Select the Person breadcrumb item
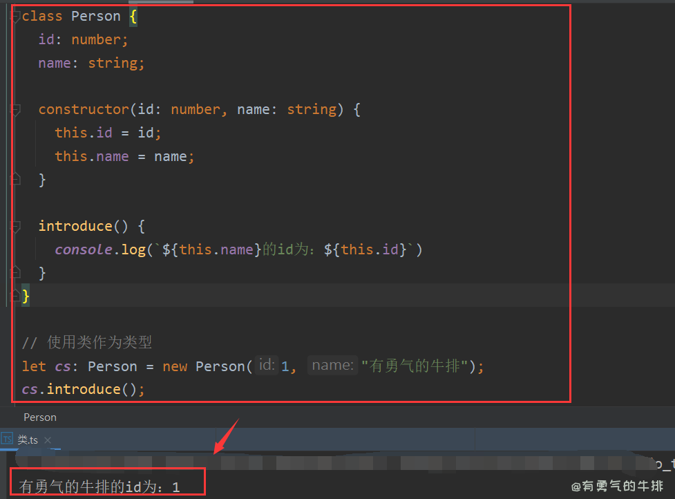The width and height of the screenshot is (675, 499). pos(40,417)
